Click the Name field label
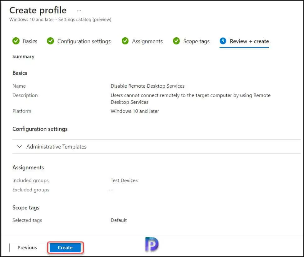The image size is (304, 257). 19,86
